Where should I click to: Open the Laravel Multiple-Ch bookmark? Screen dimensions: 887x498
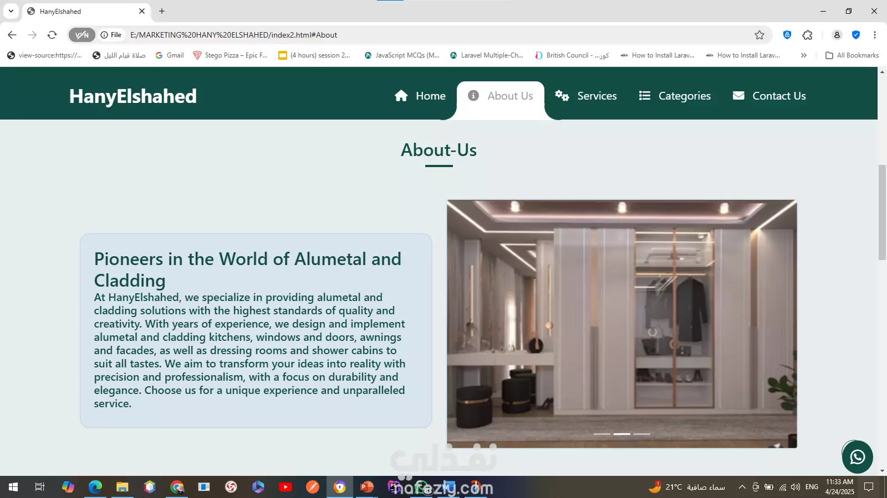pyautogui.click(x=487, y=55)
